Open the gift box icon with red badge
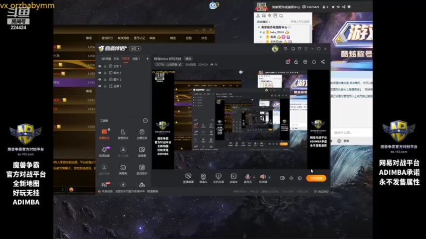 pos(288,62)
